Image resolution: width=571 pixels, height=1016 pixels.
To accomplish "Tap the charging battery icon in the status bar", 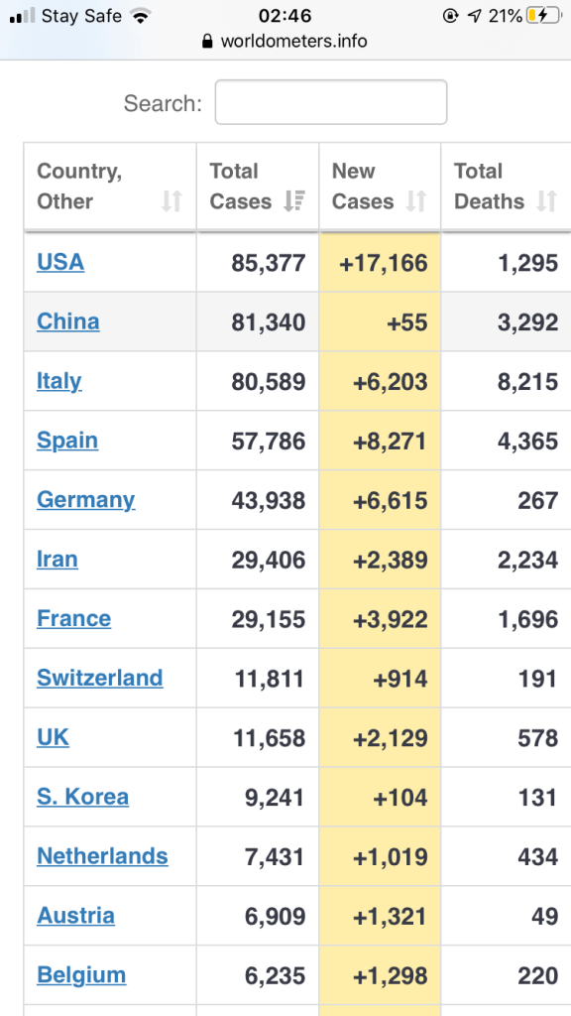I will click(x=543, y=16).
